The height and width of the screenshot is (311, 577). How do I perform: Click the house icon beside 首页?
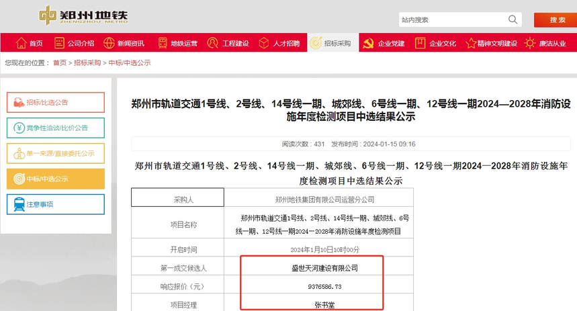(x=21, y=43)
